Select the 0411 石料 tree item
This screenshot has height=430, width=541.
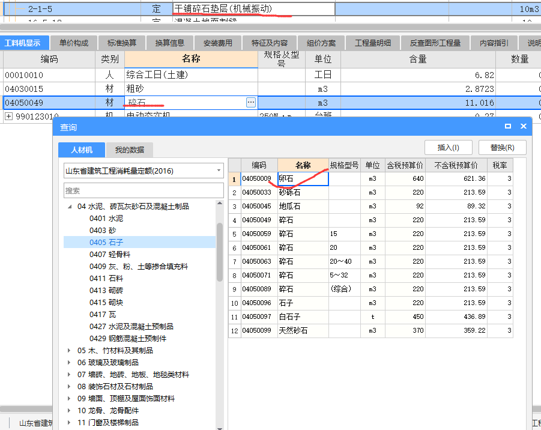(x=106, y=279)
